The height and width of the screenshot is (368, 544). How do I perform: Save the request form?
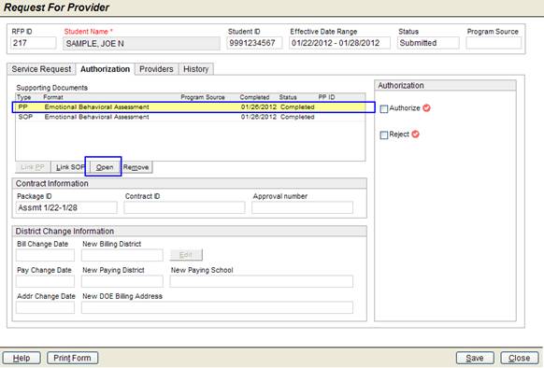coord(475,358)
